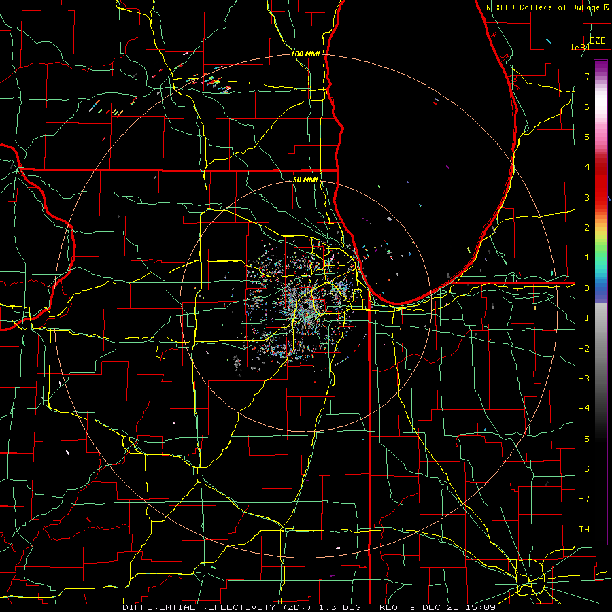The image size is (612, 612).
Task: Click the '-2' value on the color scale
Action: 584,349
